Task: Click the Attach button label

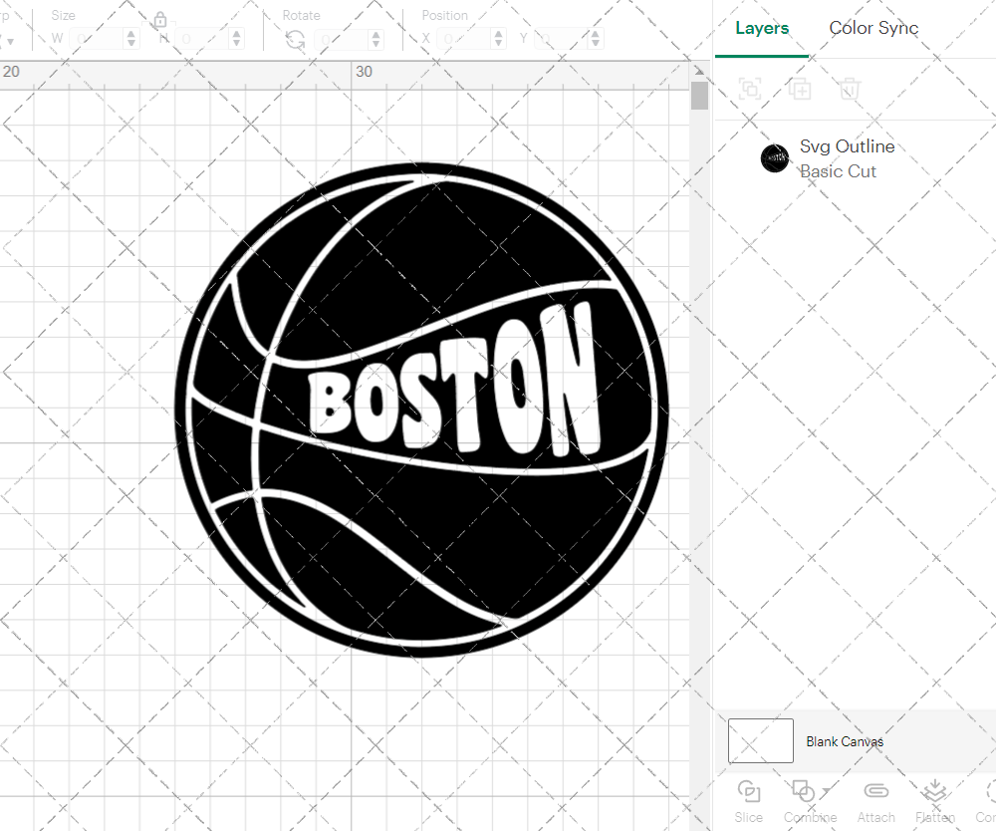Action: [x=875, y=817]
